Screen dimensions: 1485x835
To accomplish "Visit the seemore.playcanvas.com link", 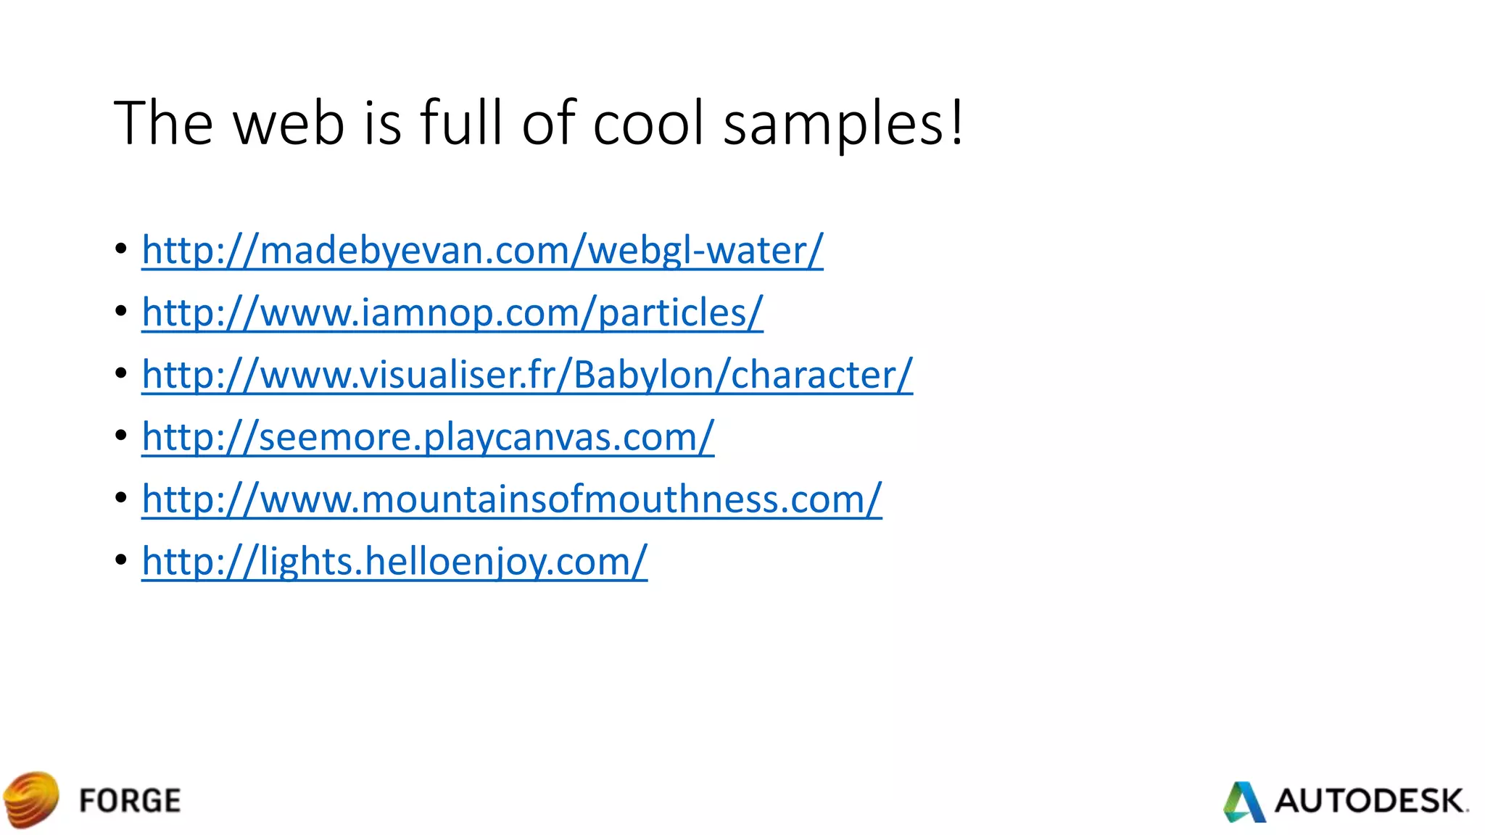I will [x=428, y=437].
